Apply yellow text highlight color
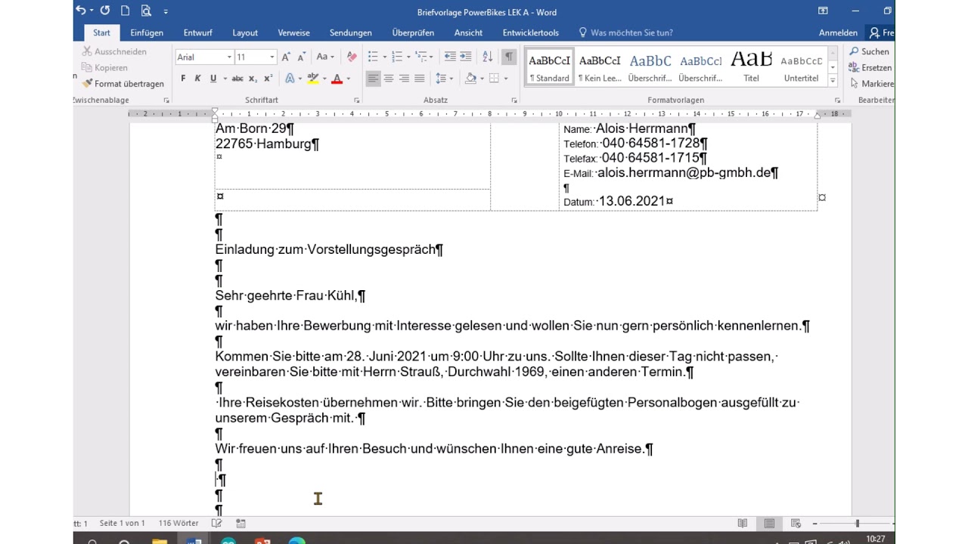The width and height of the screenshot is (968, 544). pyautogui.click(x=313, y=79)
